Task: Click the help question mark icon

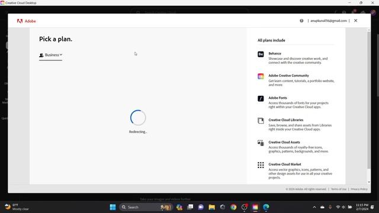Action: (301, 21)
